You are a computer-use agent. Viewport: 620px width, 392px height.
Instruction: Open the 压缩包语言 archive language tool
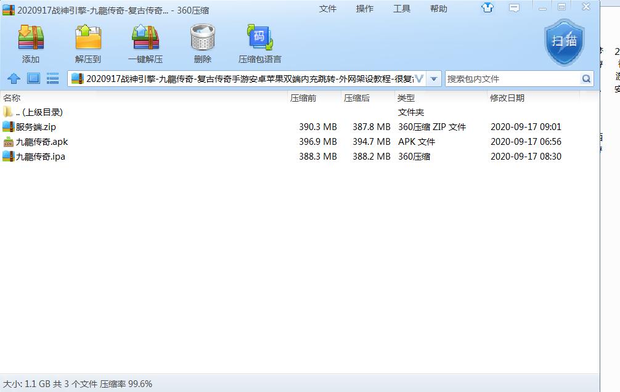click(259, 44)
